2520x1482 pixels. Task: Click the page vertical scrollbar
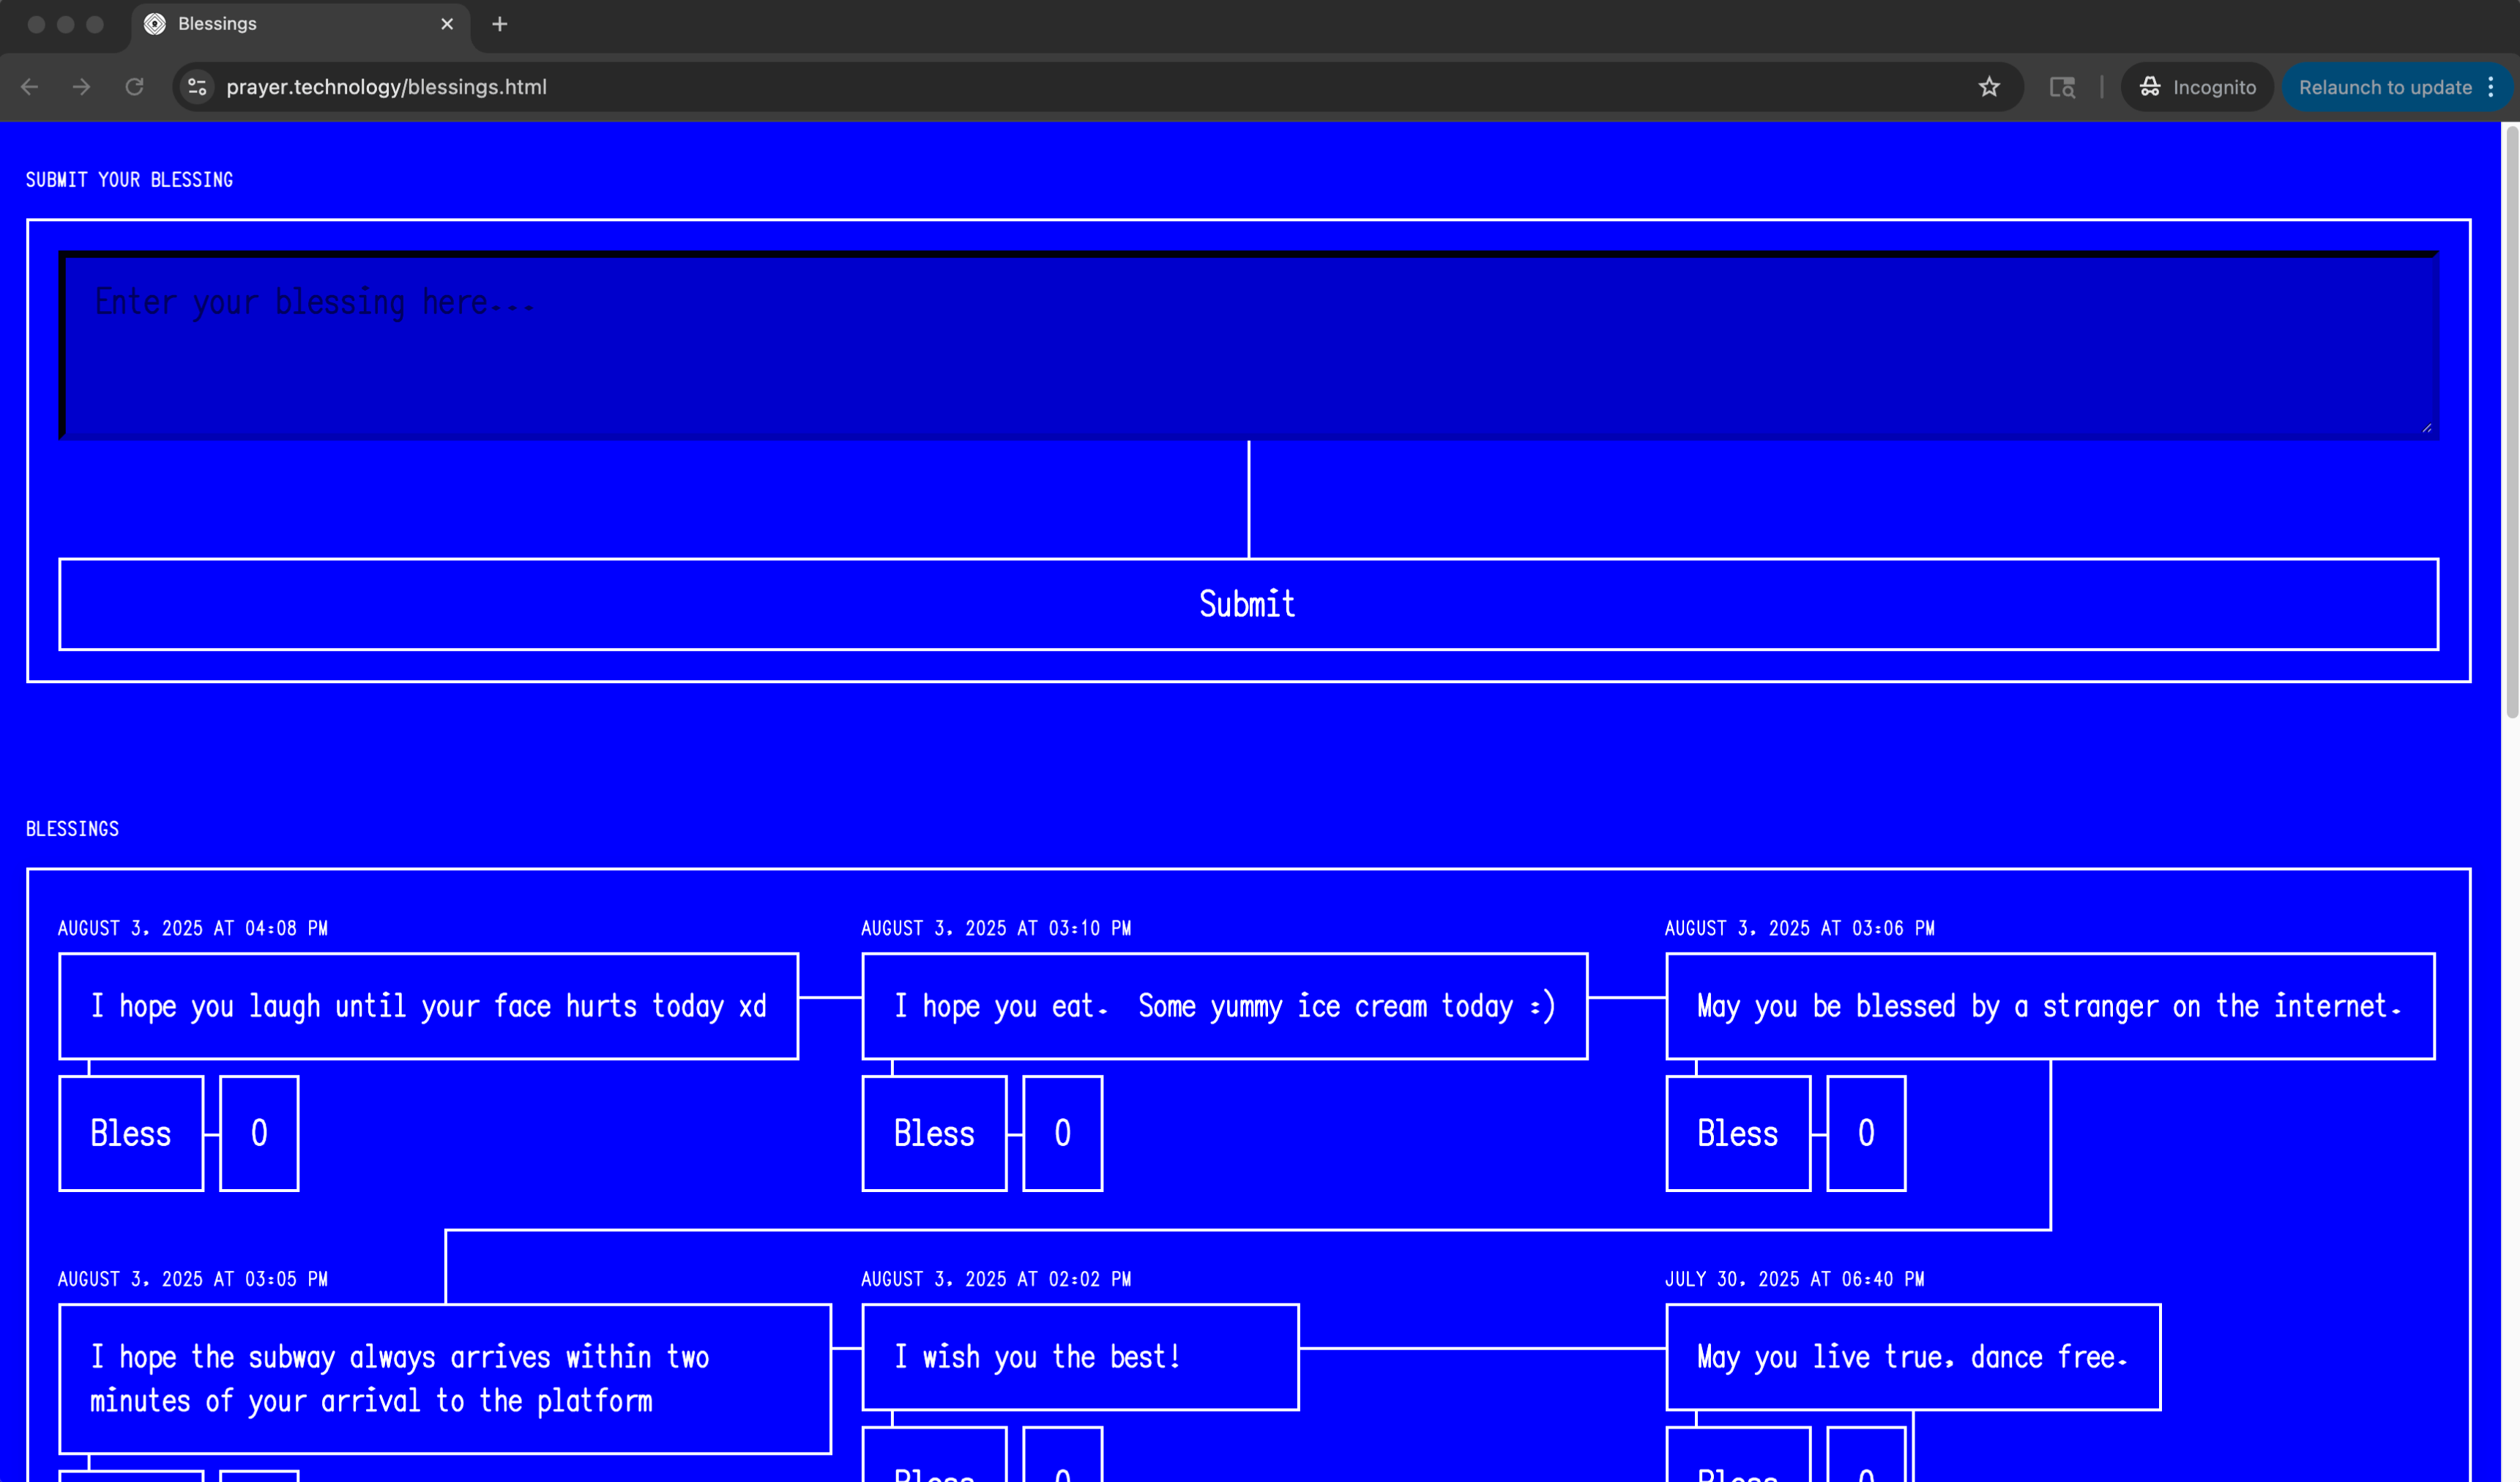point(2510,420)
